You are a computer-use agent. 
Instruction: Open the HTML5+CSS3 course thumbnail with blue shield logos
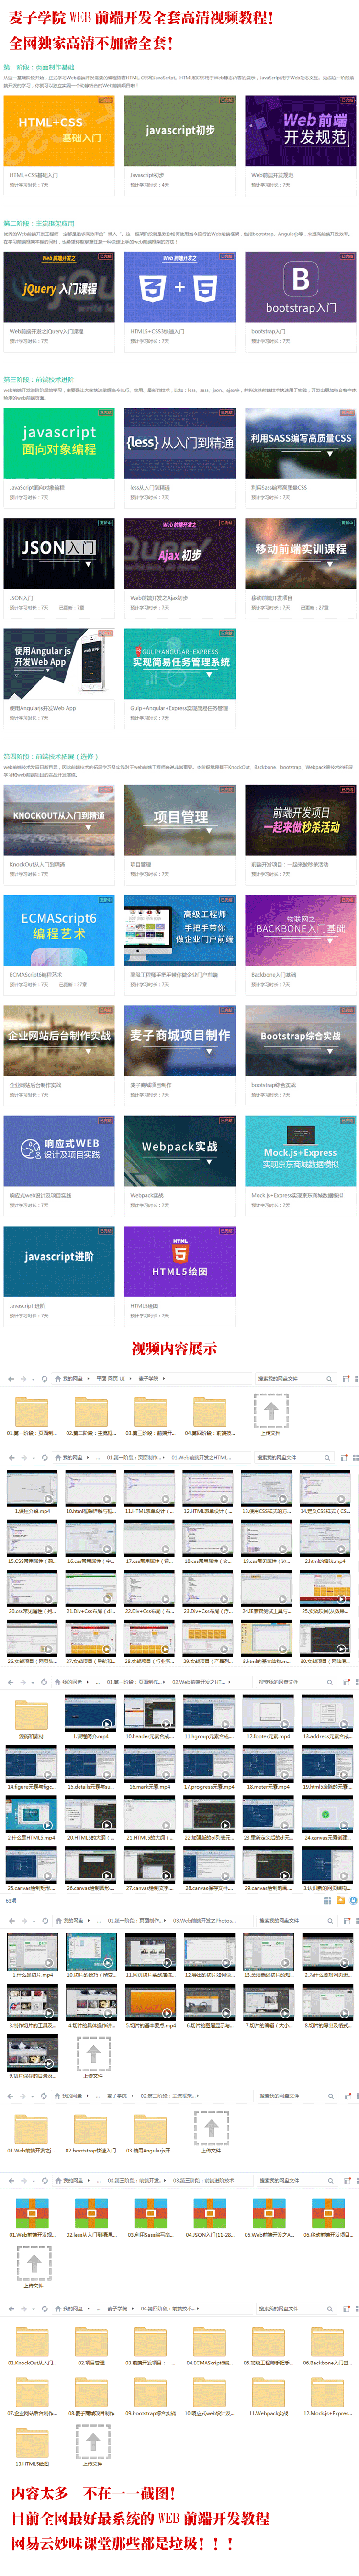(180, 287)
